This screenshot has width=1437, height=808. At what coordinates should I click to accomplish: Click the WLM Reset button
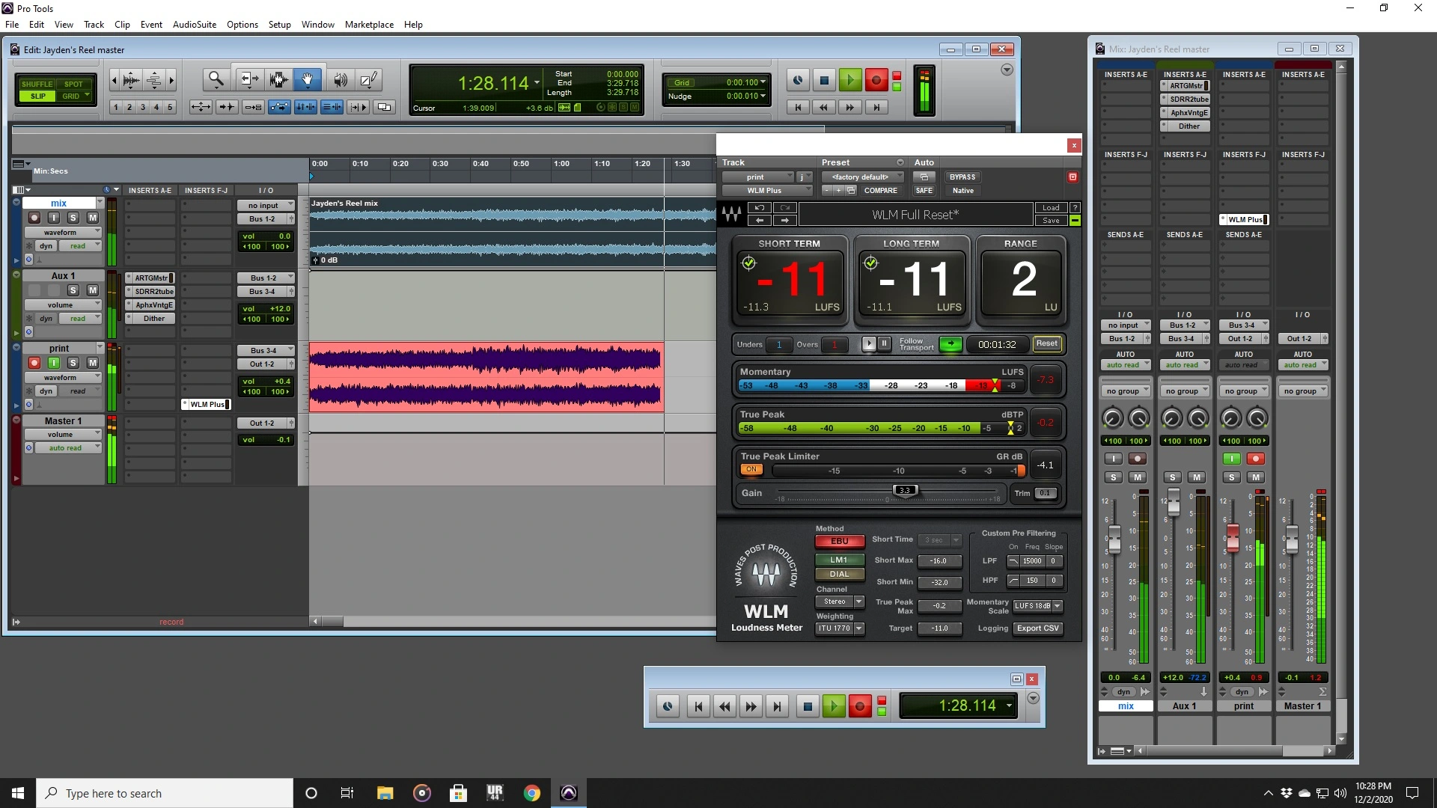pyautogui.click(x=1046, y=344)
